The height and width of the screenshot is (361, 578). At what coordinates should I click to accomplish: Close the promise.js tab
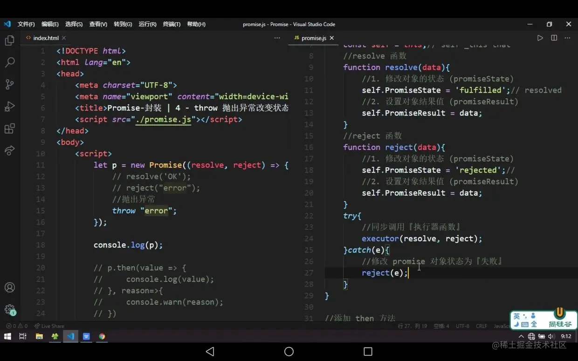[x=332, y=38]
